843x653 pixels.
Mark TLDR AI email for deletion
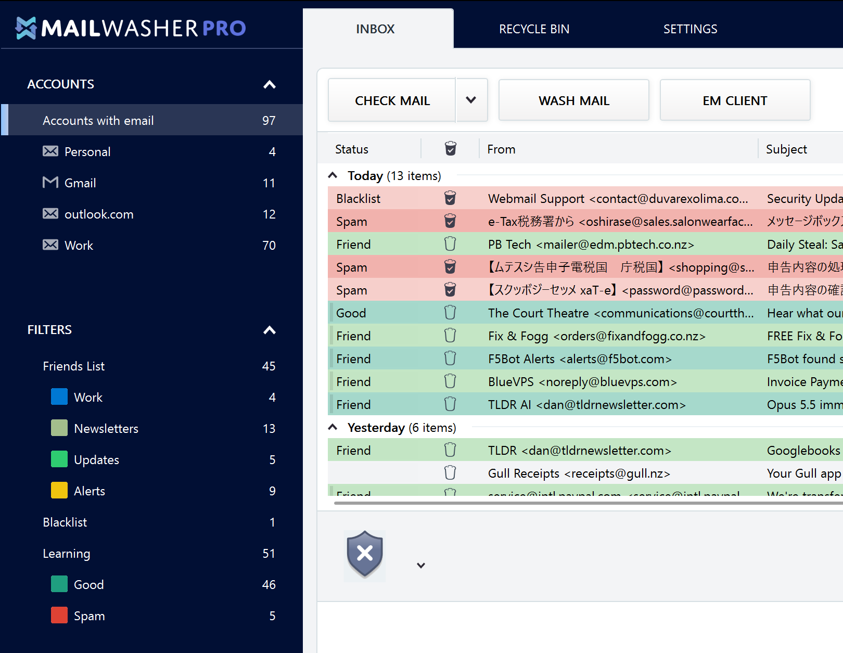click(x=450, y=404)
